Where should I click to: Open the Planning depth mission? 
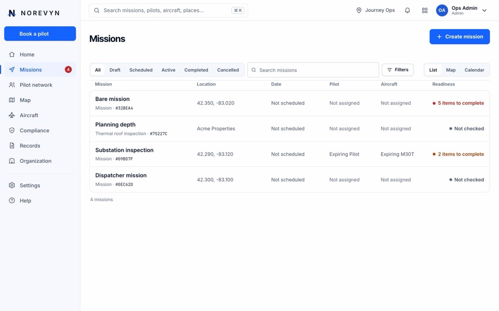pyautogui.click(x=290, y=129)
